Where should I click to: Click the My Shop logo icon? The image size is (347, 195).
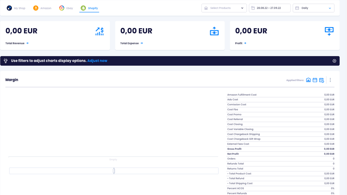[9, 8]
